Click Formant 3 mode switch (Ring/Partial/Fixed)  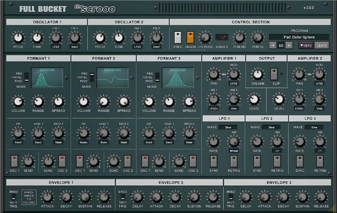pos(157,77)
